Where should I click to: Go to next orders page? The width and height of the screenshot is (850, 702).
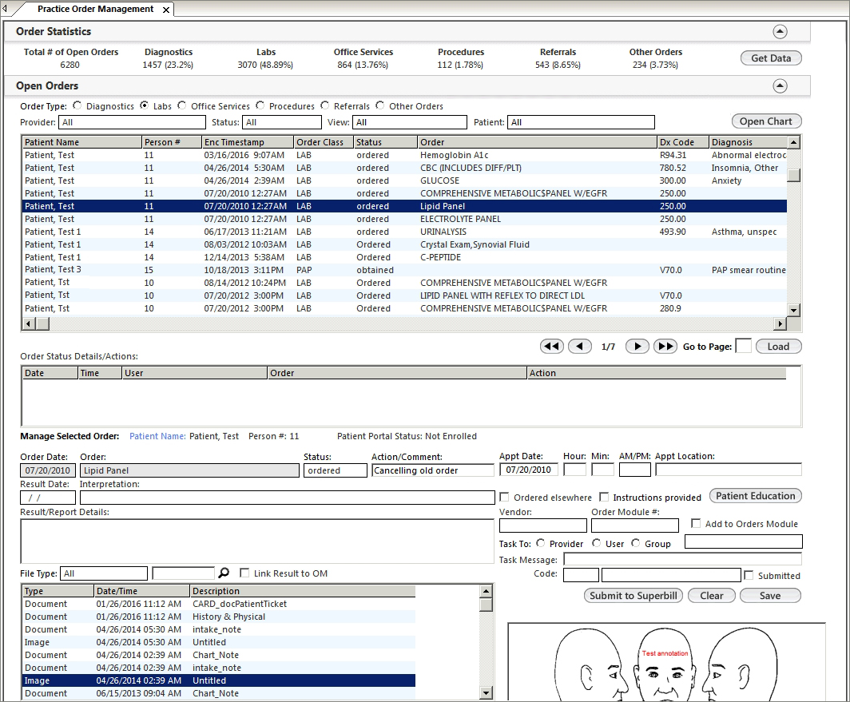637,346
